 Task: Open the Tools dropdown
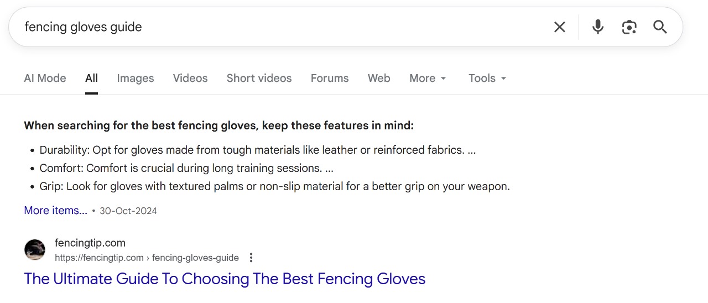click(487, 79)
